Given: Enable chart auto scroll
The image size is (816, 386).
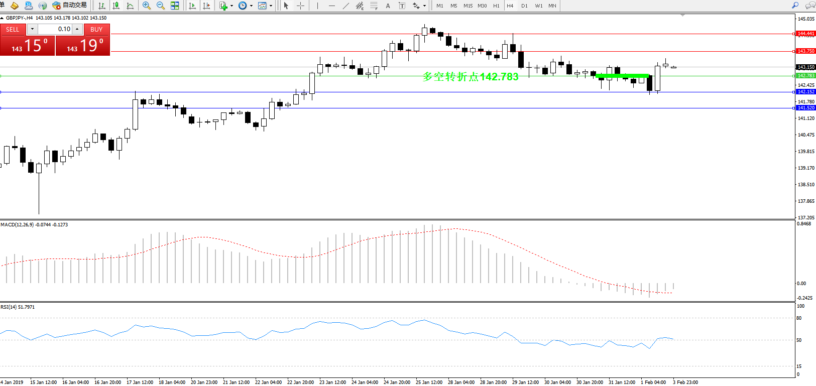Looking at the screenshot, I should [x=192, y=6].
